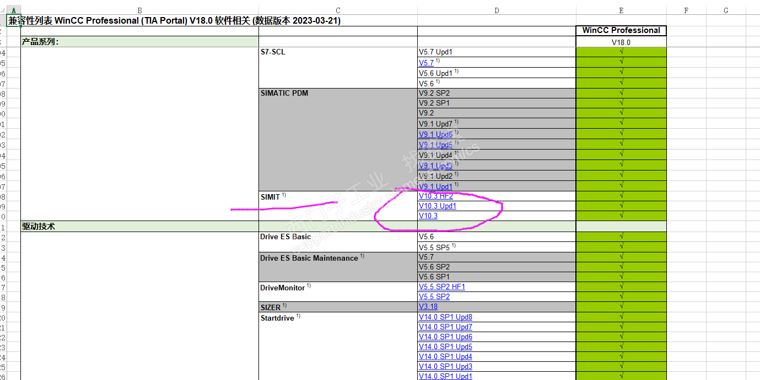This screenshot has width=760, height=380.
Task: Open the V10.3 HF2 SIMIT link
Action: [x=436, y=196]
